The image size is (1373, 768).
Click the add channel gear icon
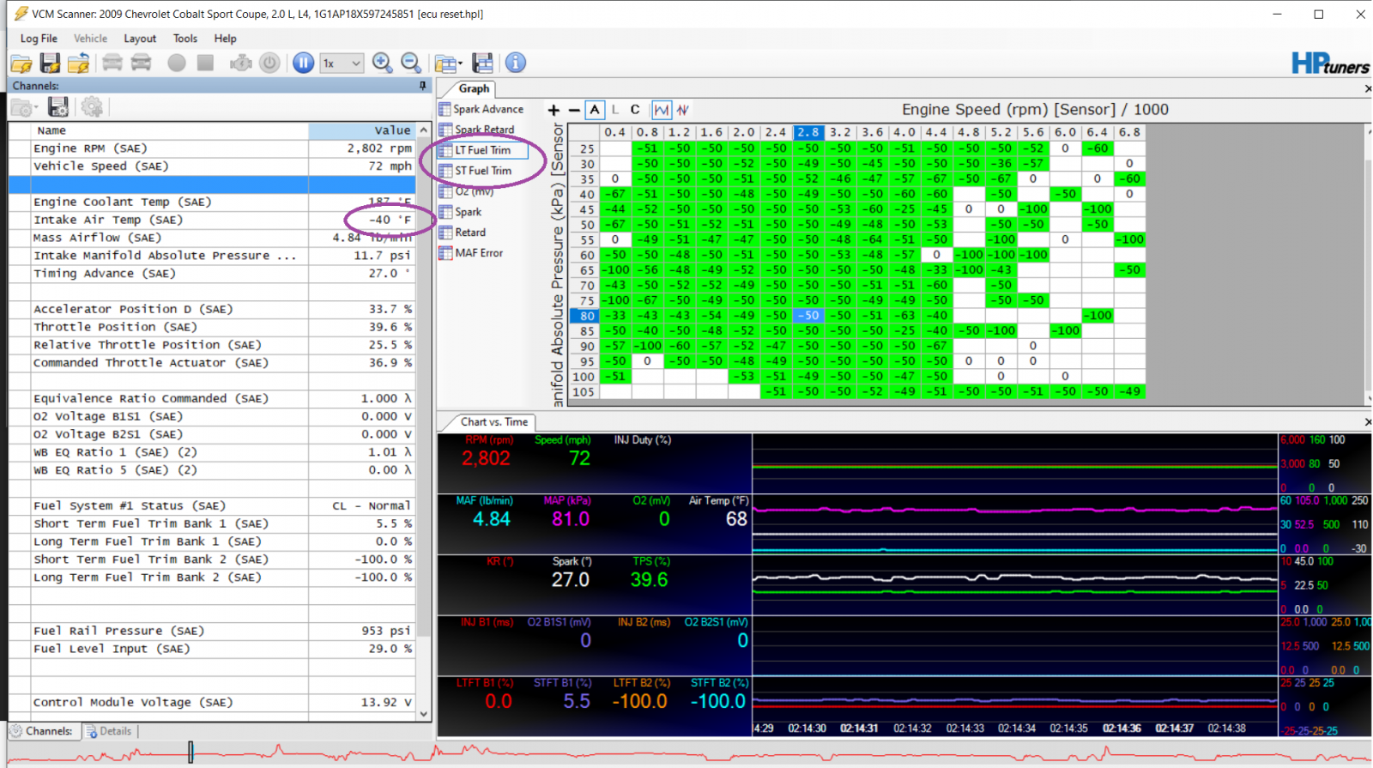91,107
